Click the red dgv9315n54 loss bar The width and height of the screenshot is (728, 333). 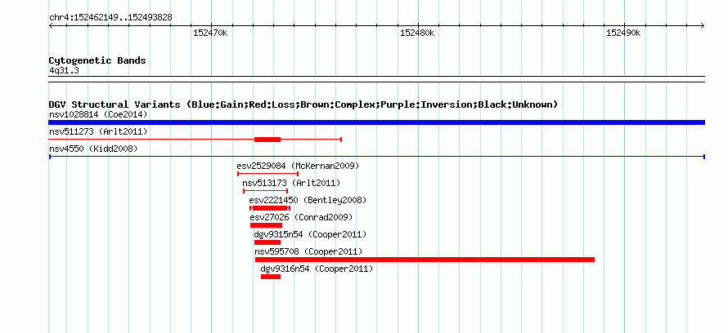267,242
